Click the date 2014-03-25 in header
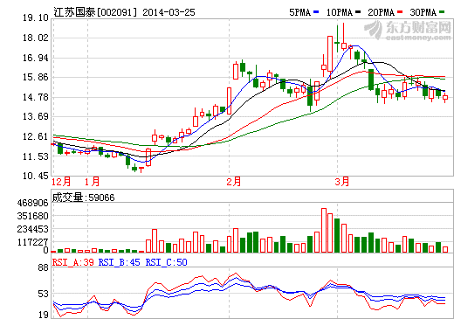Image resolution: width=454 pixels, height=319 pixels. point(169,12)
